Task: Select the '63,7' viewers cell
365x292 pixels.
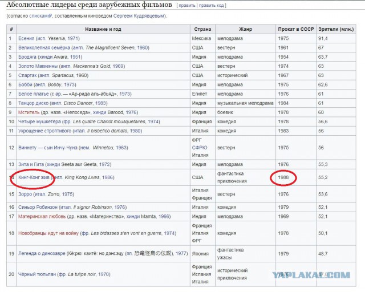Action: point(336,57)
